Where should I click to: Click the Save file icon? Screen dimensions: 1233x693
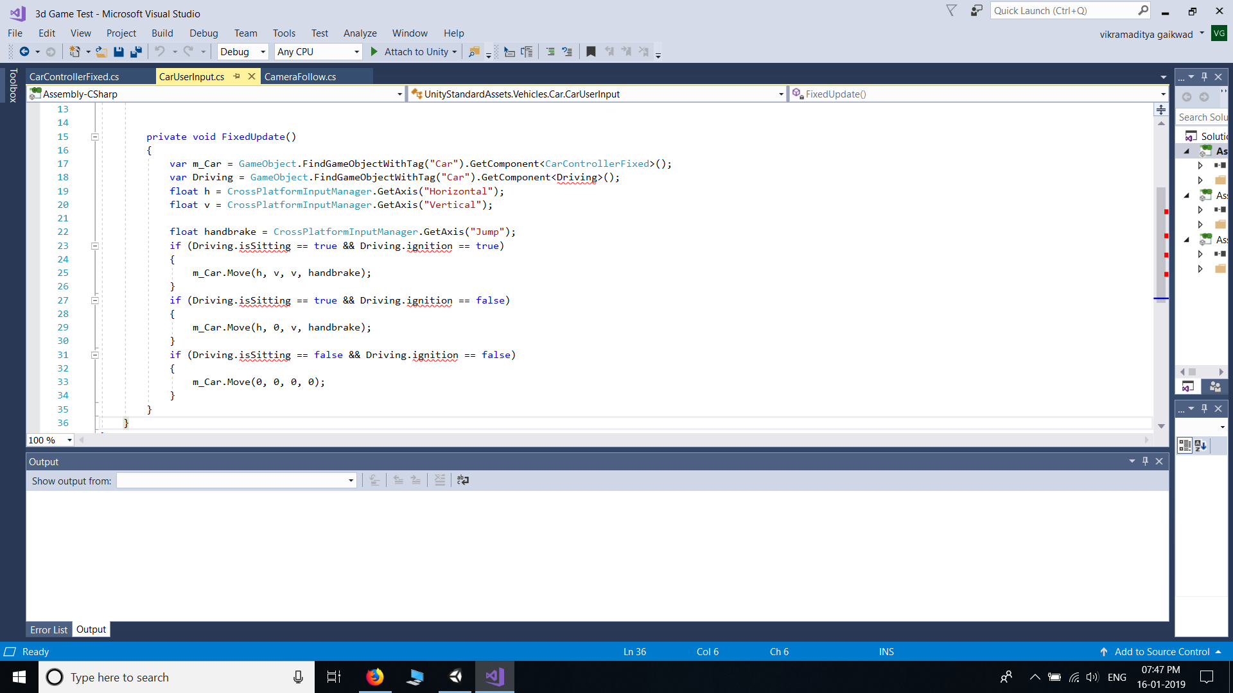pos(119,52)
